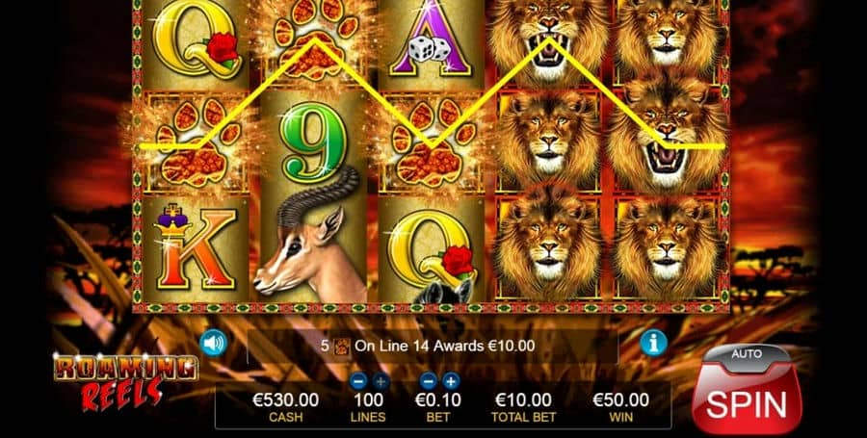Select the green 9 symbol

313,142
